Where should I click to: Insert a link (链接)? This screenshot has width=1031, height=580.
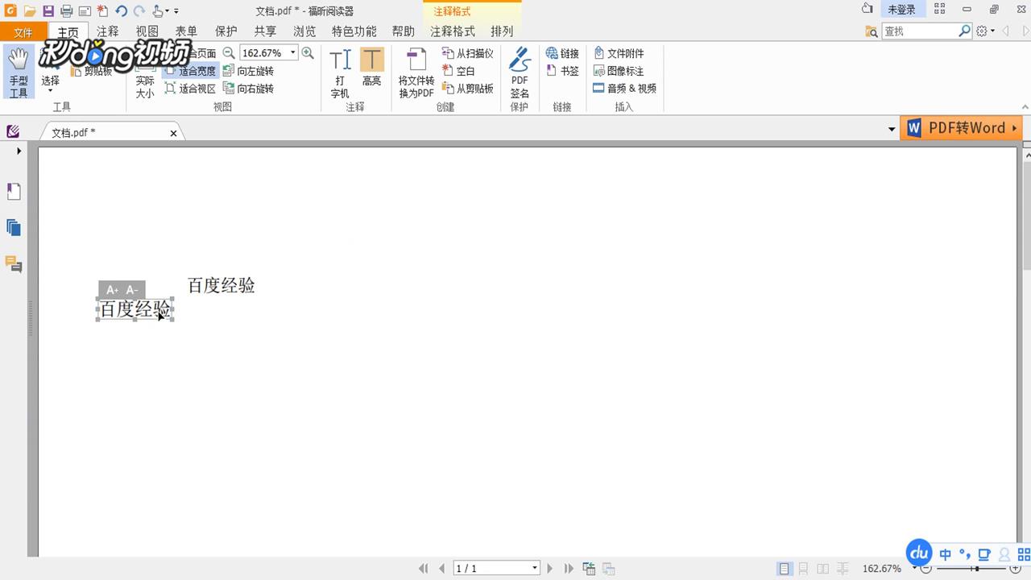562,53
